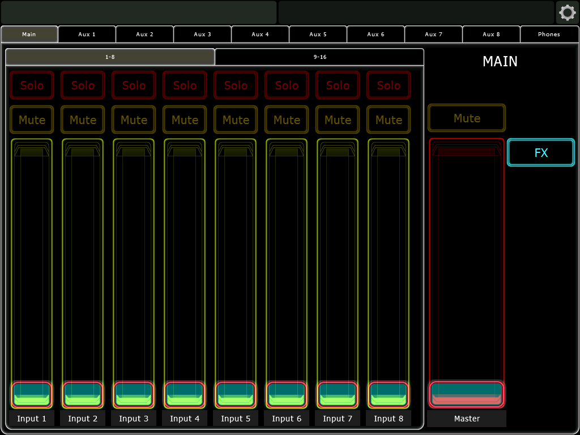Click the Input 2 fader knob
This screenshot has width=580, height=435.
pos(83,394)
